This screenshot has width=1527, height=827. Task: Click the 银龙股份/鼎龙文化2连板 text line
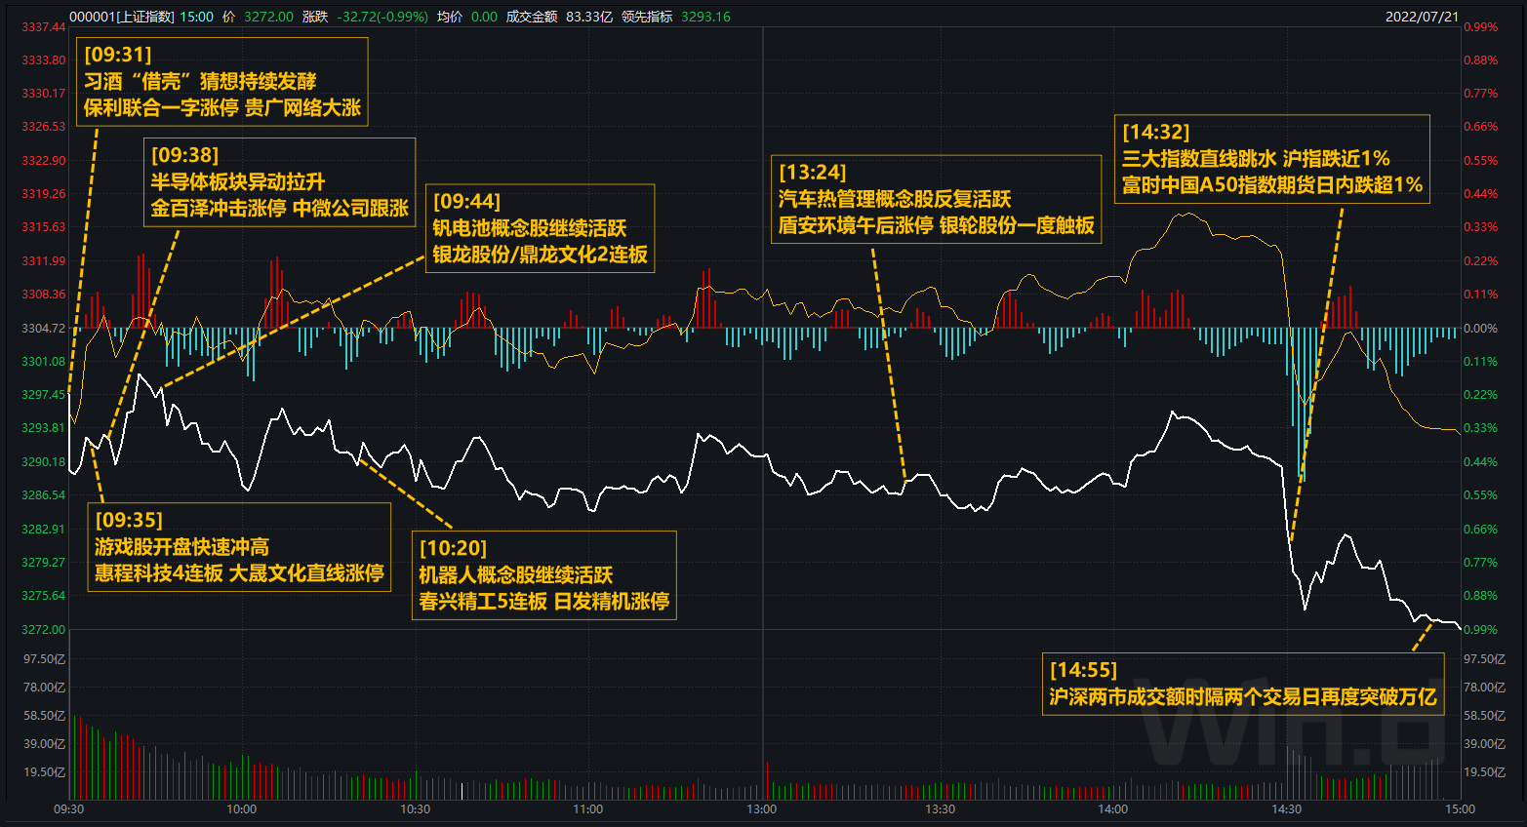pos(540,255)
